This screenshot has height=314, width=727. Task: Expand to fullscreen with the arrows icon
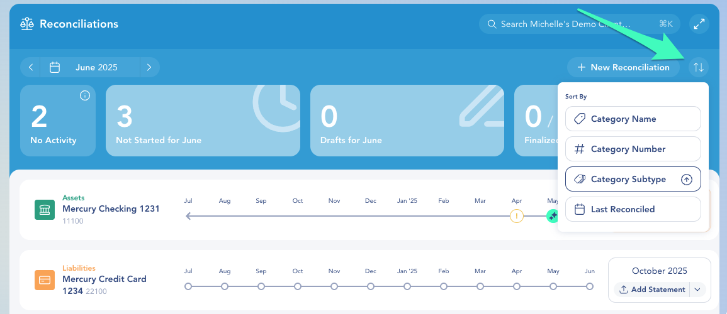coord(699,24)
